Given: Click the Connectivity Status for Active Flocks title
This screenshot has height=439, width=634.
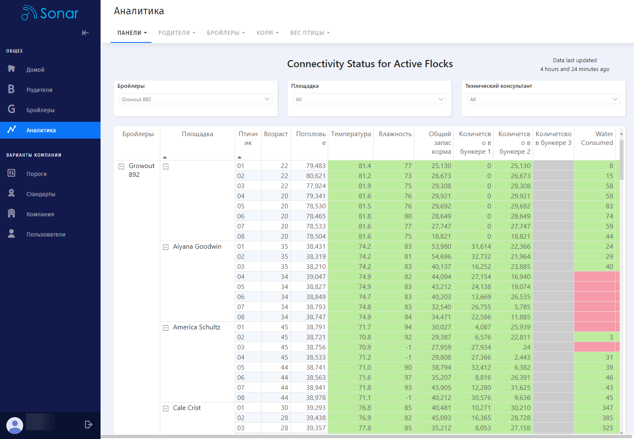Looking at the screenshot, I should [x=370, y=64].
